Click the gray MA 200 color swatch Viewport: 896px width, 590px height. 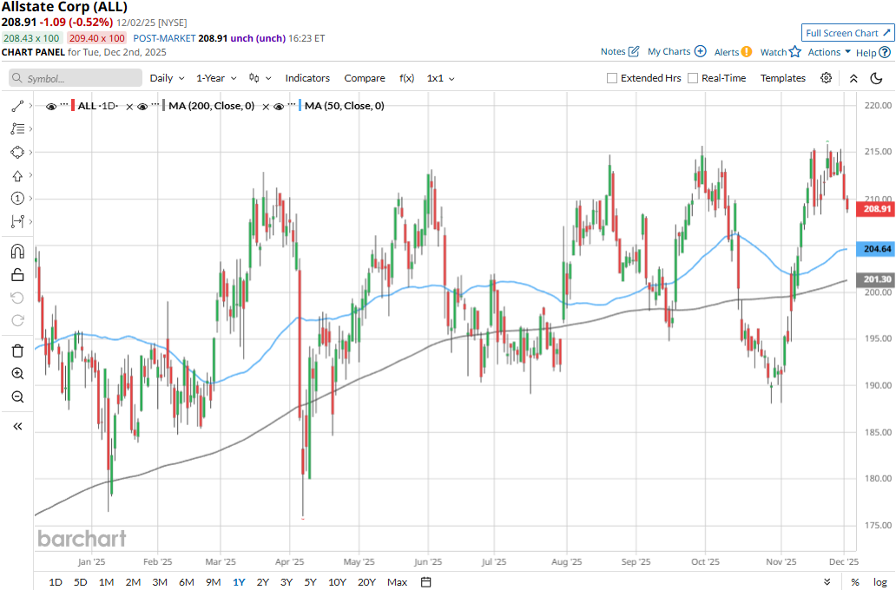pos(163,106)
